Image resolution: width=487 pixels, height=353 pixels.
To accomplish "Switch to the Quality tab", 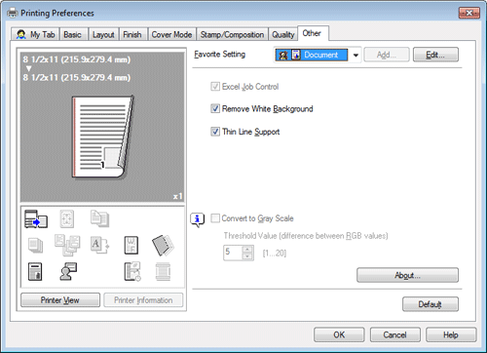I will click(283, 34).
